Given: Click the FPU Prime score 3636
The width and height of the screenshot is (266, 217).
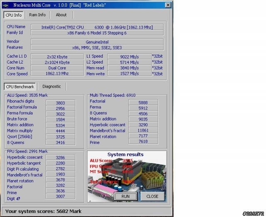Looking at the screenshot, I should (60, 191).
